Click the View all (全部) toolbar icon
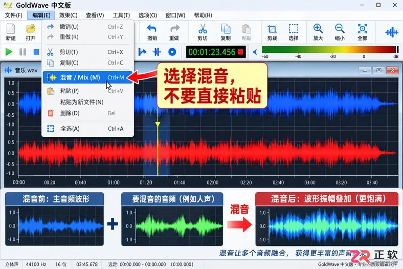Screen dimensions: 403x269 362,29
